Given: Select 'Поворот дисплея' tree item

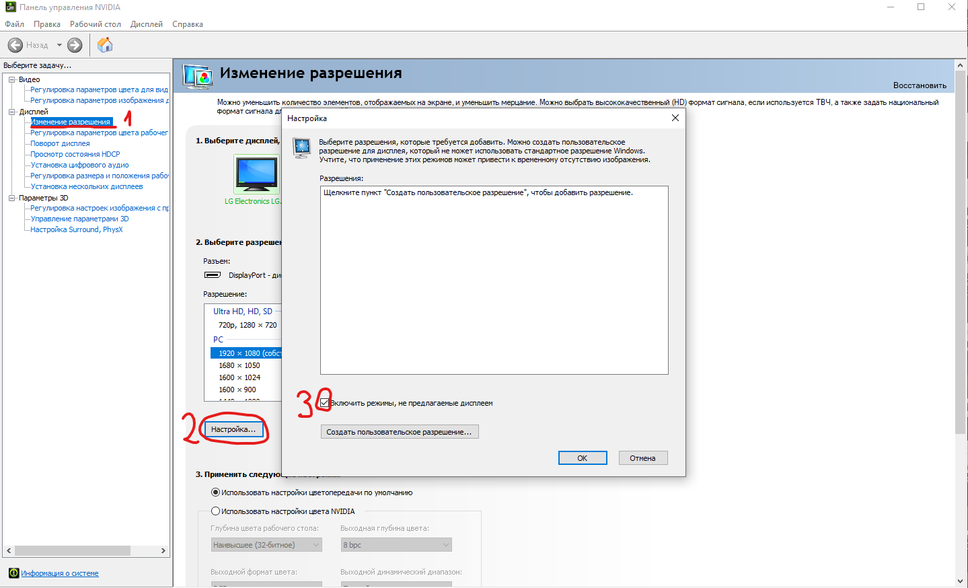Looking at the screenshot, I should tap(60, 143).
